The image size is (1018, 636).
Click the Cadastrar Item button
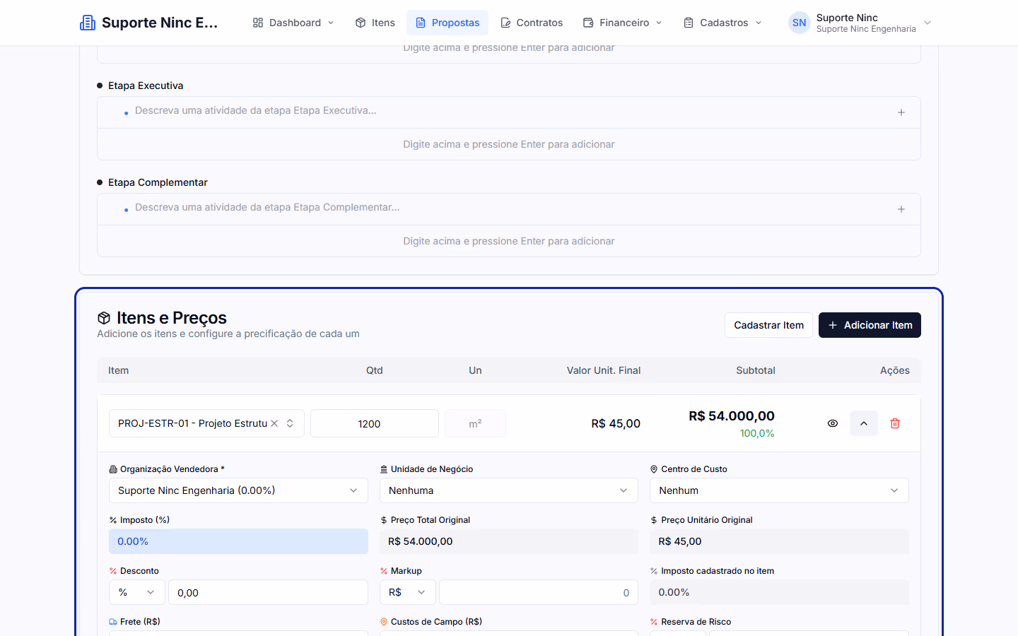click(x=768, y=325)
